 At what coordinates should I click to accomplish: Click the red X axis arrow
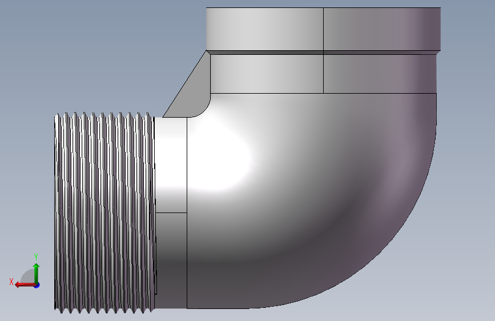pos(26,285)
